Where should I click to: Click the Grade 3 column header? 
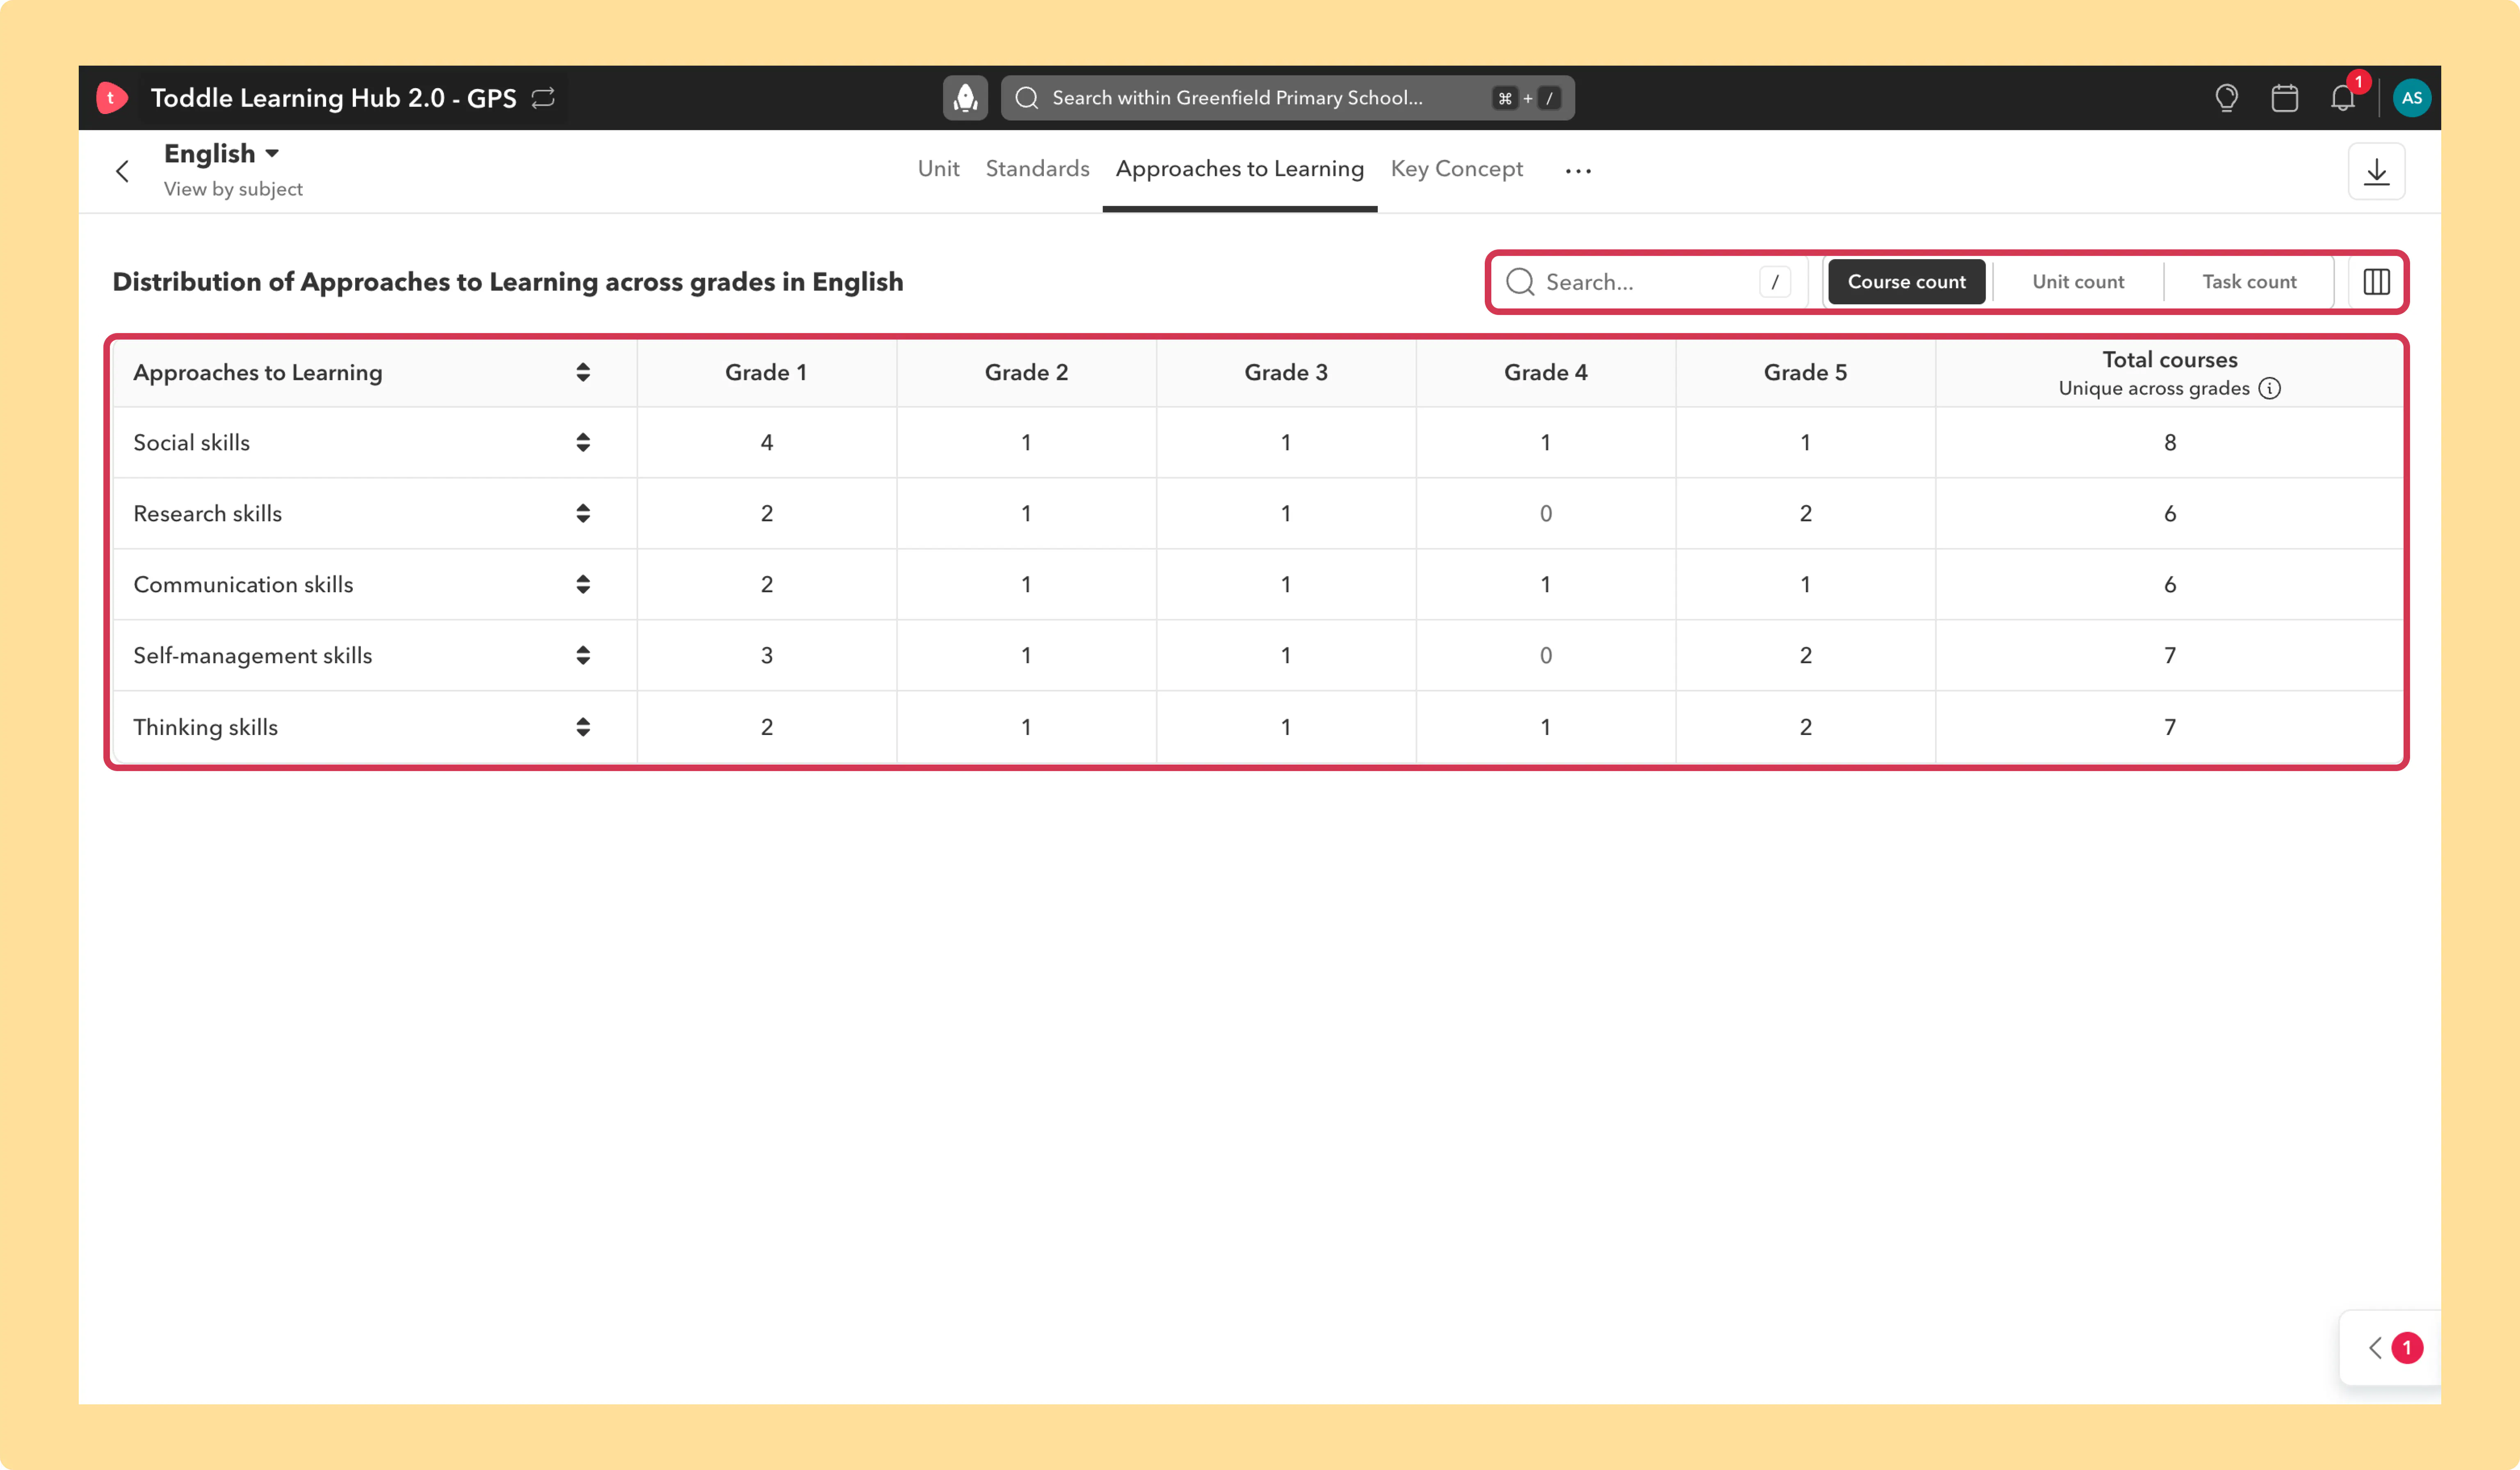pos(1286,372)
